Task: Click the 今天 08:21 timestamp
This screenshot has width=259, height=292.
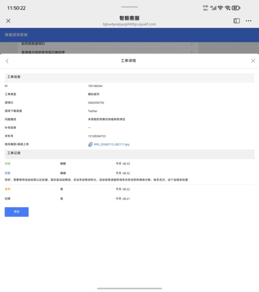Action: (123, 199)
